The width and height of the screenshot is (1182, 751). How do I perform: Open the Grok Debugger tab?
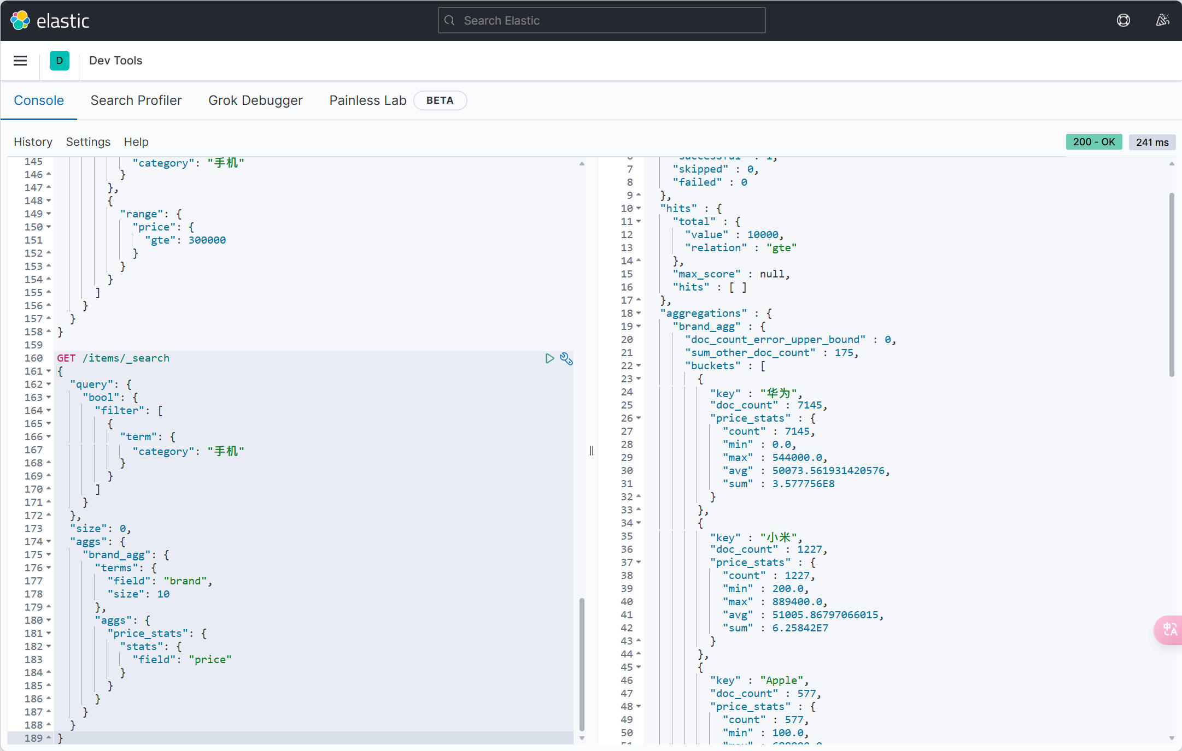click(255, 100)
